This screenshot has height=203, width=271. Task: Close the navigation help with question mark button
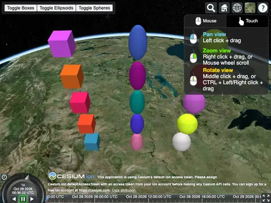coord(263,8)
